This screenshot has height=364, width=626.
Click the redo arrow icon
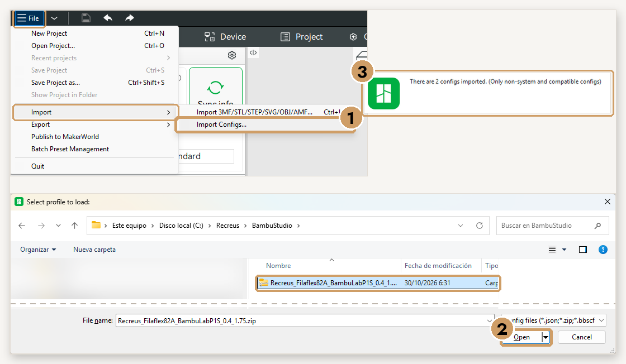[x=129, y=18]
